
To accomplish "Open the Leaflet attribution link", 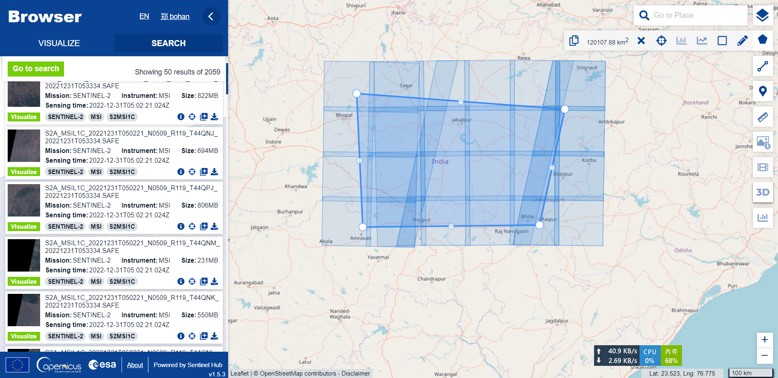I will (239, 374).
